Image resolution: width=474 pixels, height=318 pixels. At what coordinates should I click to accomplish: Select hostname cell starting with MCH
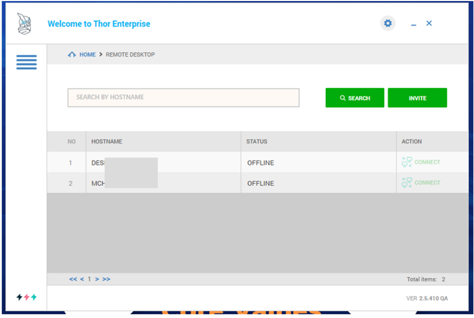point(163,183)
